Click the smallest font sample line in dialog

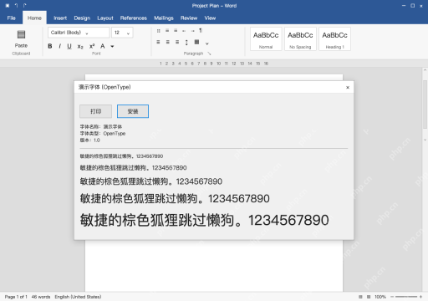(121, 156)
